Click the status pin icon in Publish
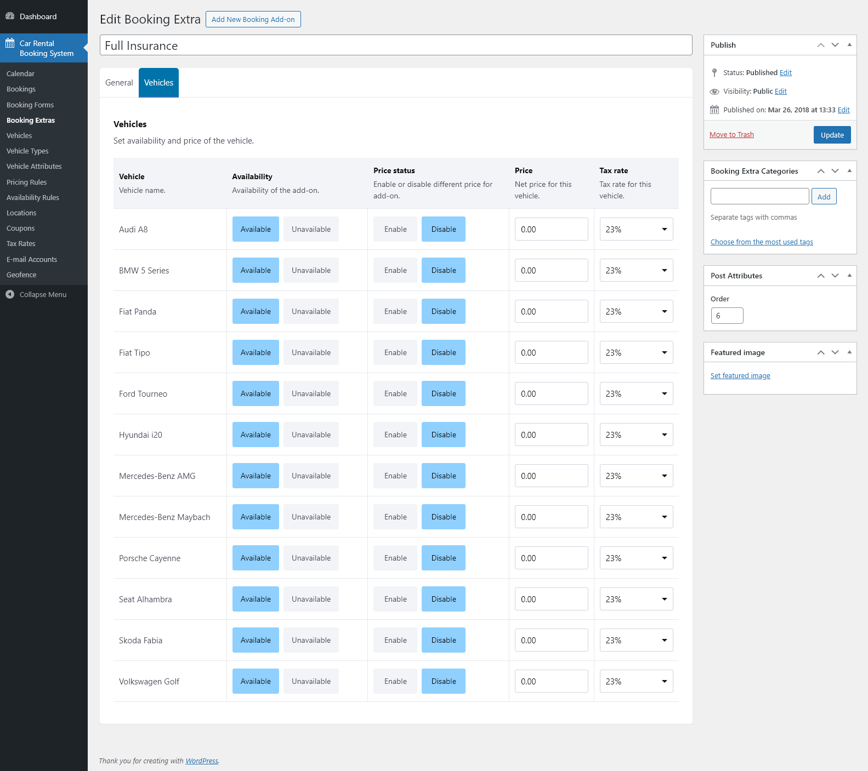Screen dimensions: 868x771 click(714, 72)
